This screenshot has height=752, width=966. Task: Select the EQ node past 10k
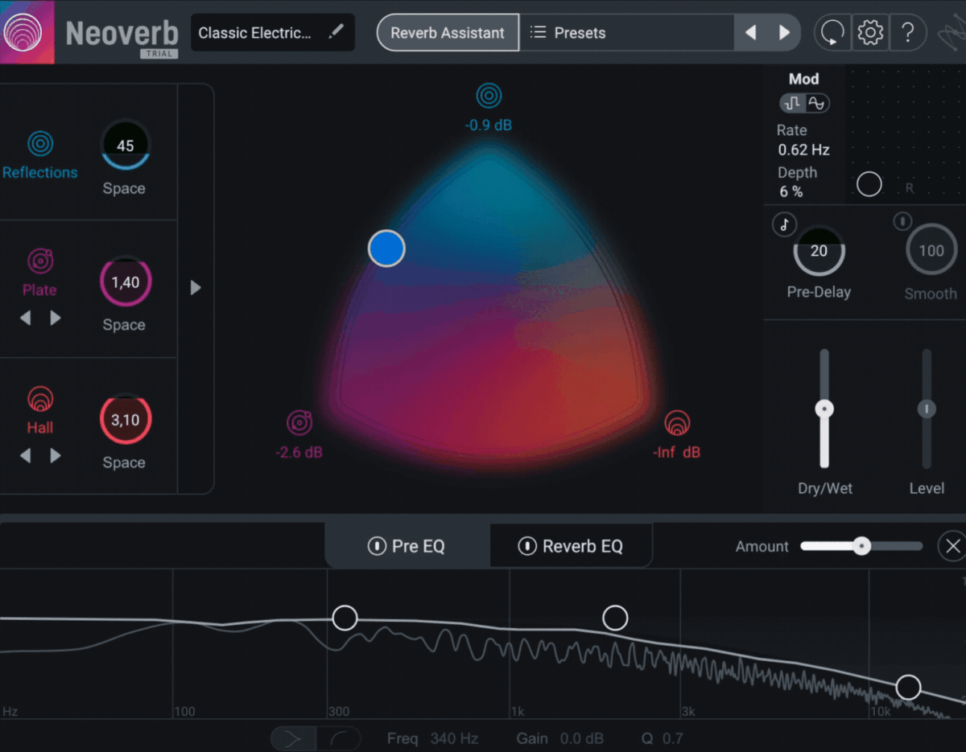(x=908, y=688)
